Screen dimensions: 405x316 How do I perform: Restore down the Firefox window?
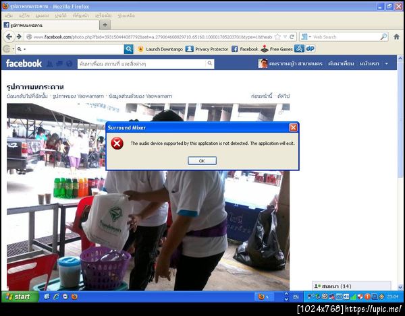389,7
